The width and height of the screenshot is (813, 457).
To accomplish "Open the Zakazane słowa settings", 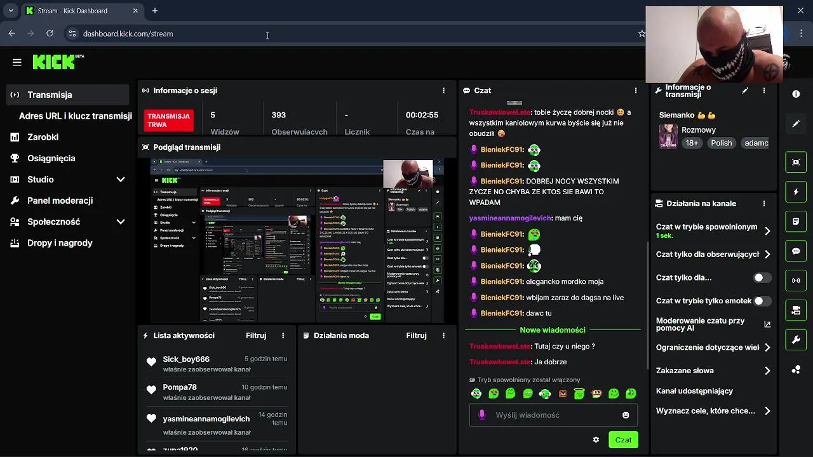I will (x=713, y=371).
